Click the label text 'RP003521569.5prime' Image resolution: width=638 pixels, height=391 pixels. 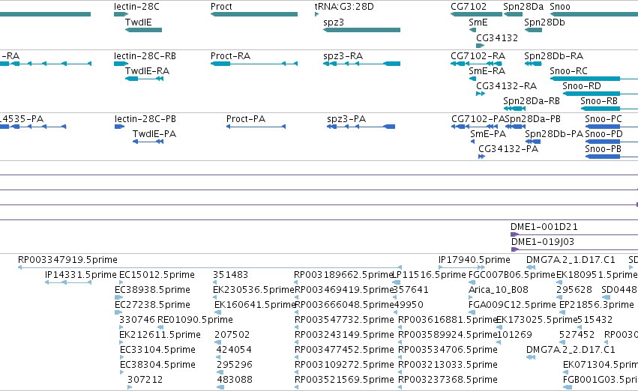(344, 380)
